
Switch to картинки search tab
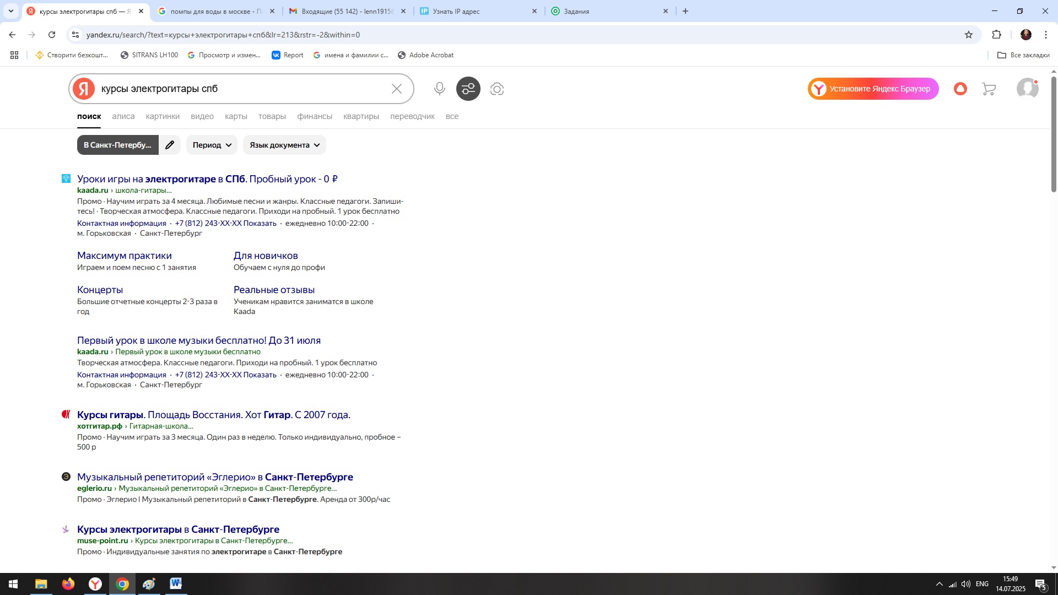163,116
